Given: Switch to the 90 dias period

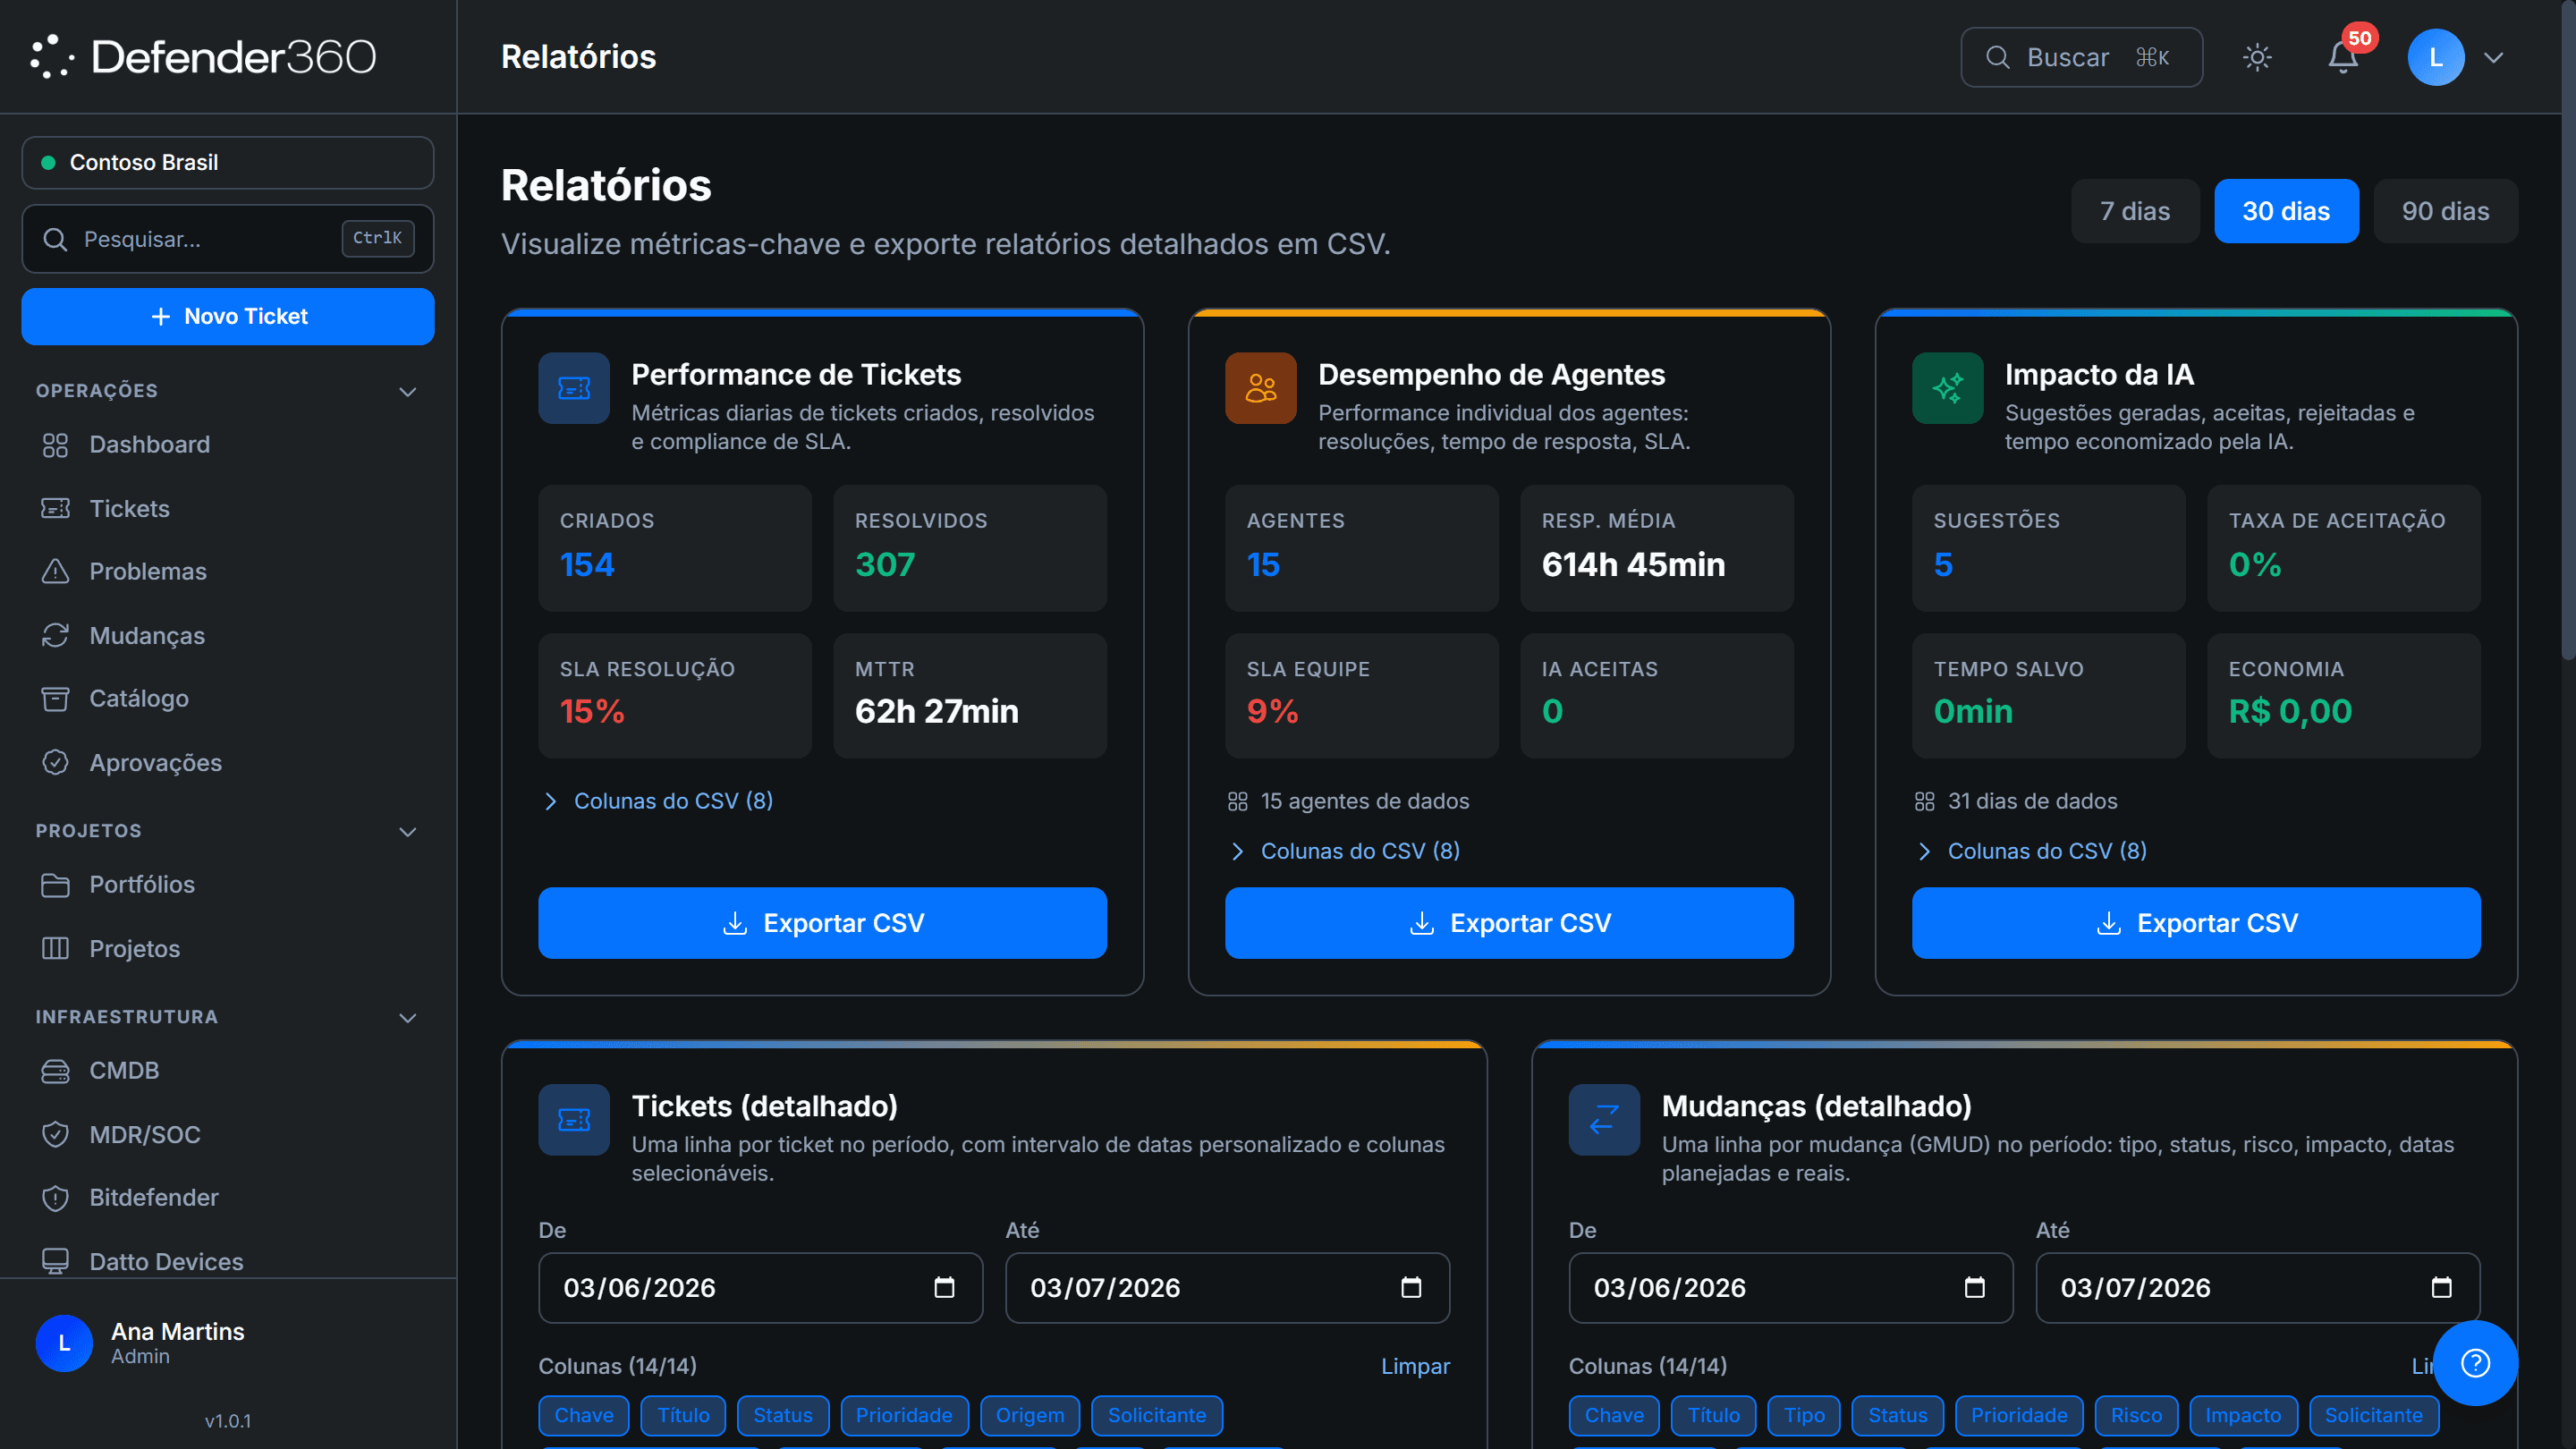Looking at the screenshot, I should [x=2445, y=211].
